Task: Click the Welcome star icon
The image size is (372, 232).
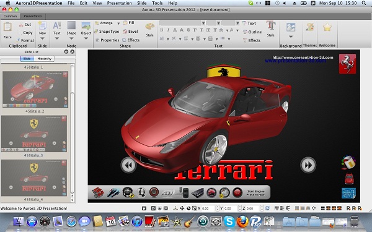Action: (x=327, y=27)
